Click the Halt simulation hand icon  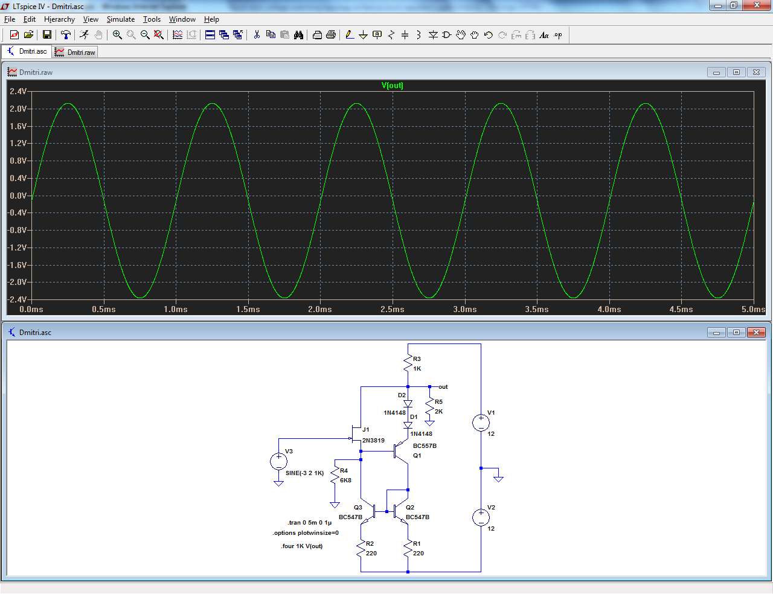98,35
